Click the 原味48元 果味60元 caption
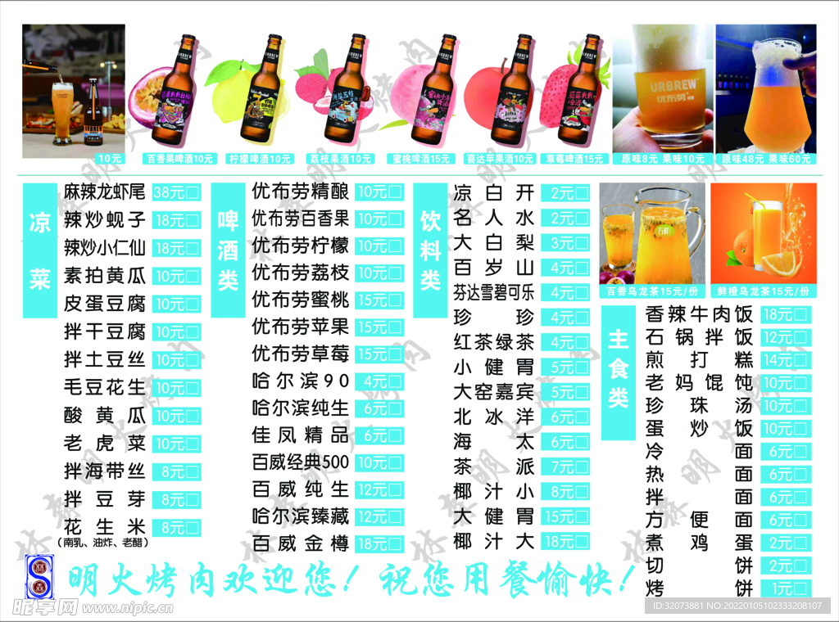This screenshot has width=839, height=622. pyautogui.click(x=766, y=159)
